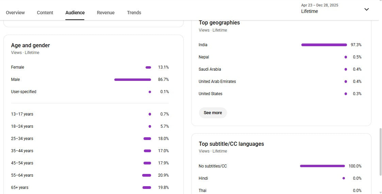Select the Audience tab
Viewport: 382px width, 194px height.
click(75, 13)
